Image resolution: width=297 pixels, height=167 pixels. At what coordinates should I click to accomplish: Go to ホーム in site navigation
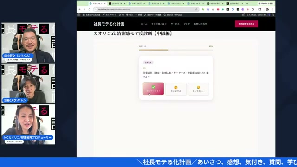click(144, 24)
